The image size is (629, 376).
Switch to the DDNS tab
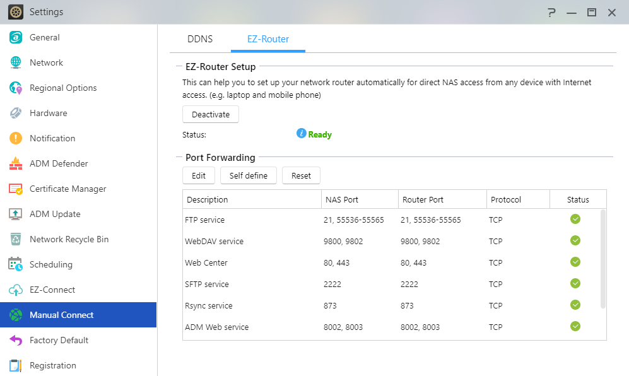[x=200, y=39]
